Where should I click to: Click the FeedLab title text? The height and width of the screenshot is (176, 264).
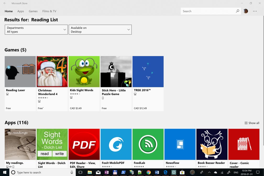[139, 163]
